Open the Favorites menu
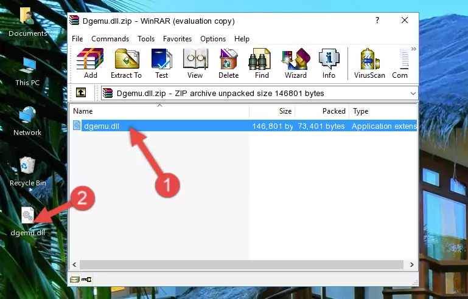The image size is (468, 299). click(x=177, y=39)
